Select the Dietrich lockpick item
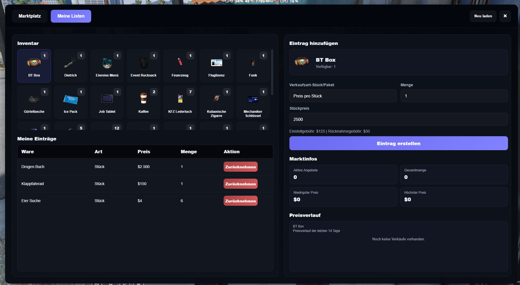 71,66
